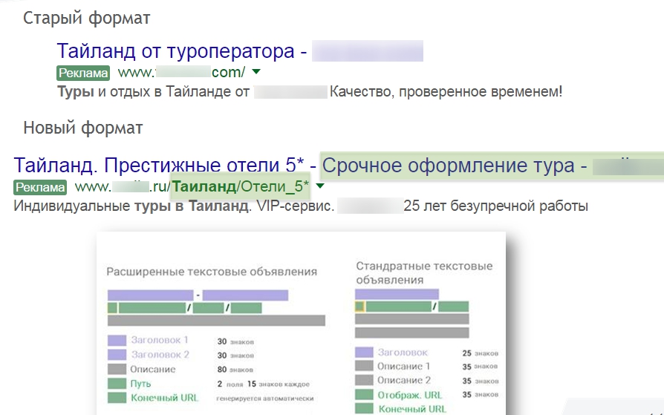Click the 'Реклама' badge in the new format ad
This screenshot has height=415, width=664.
coord(40,186)
